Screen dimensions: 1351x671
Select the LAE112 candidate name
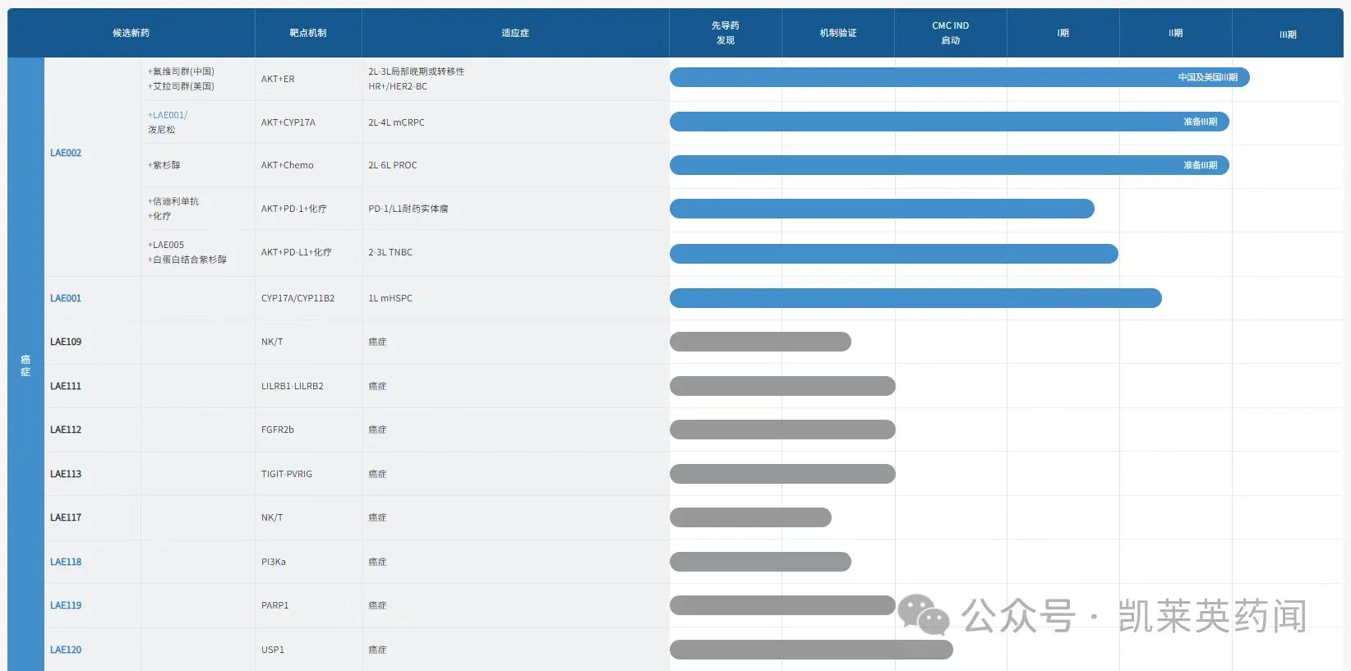click(66, 430)
